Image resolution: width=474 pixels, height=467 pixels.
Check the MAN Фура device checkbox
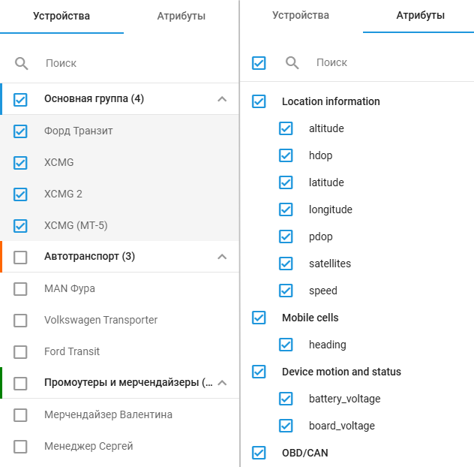pos(20,289)
